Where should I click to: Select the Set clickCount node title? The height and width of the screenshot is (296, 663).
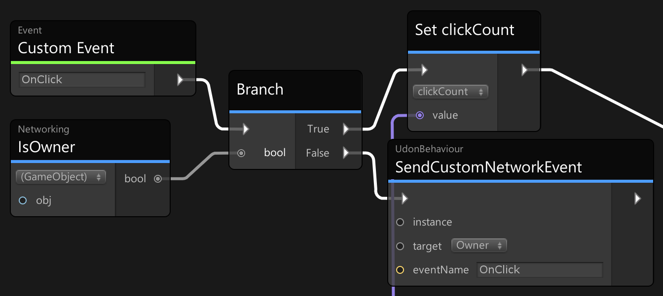(465, 30)
